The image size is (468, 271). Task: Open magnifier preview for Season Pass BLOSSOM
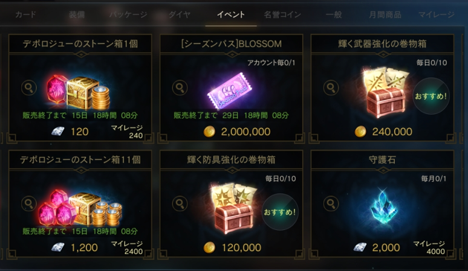coord(180,88)
